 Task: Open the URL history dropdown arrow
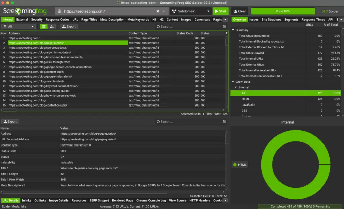point(164,11)
